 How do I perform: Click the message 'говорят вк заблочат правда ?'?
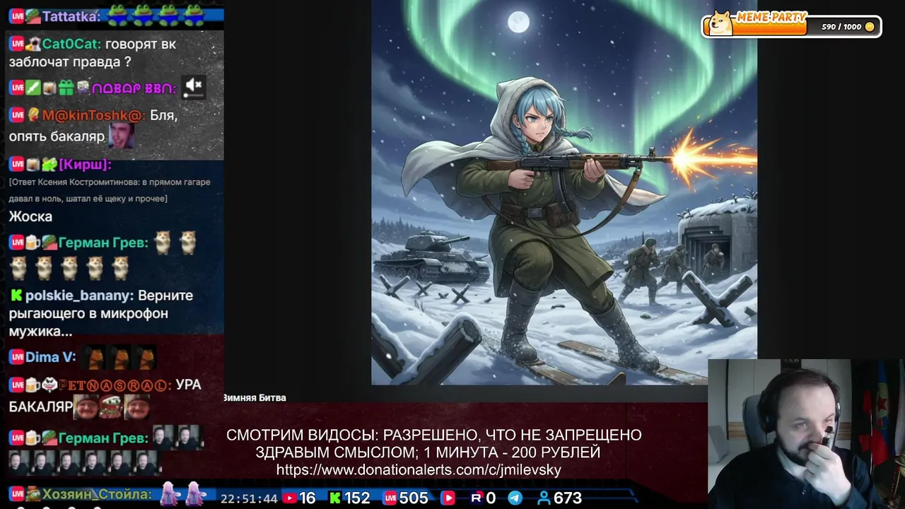pyautogui.click(x=93, y=52)
